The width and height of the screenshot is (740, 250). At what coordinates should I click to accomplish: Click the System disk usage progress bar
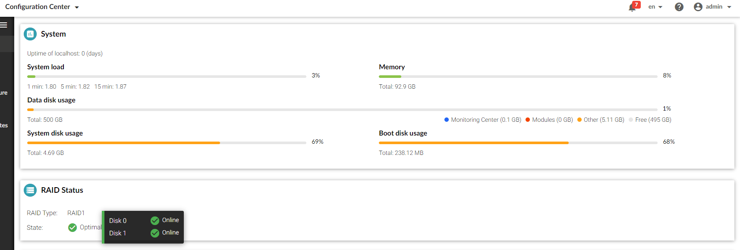point(167,142)
